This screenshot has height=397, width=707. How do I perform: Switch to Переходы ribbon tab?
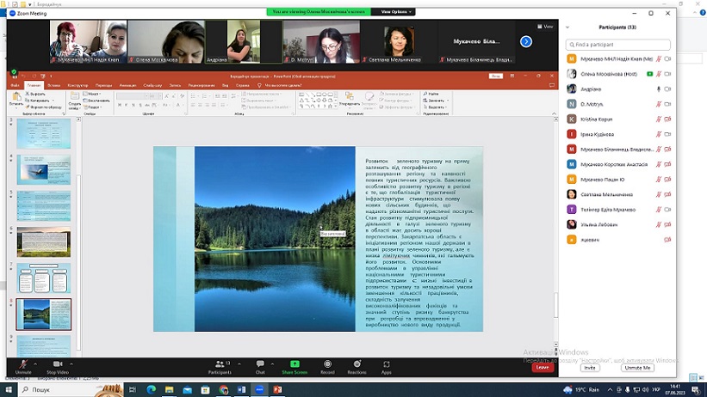point(103,85)
